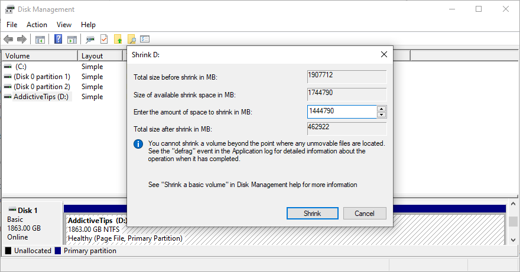Click the Show/Hide Action Pane icon

72,40
